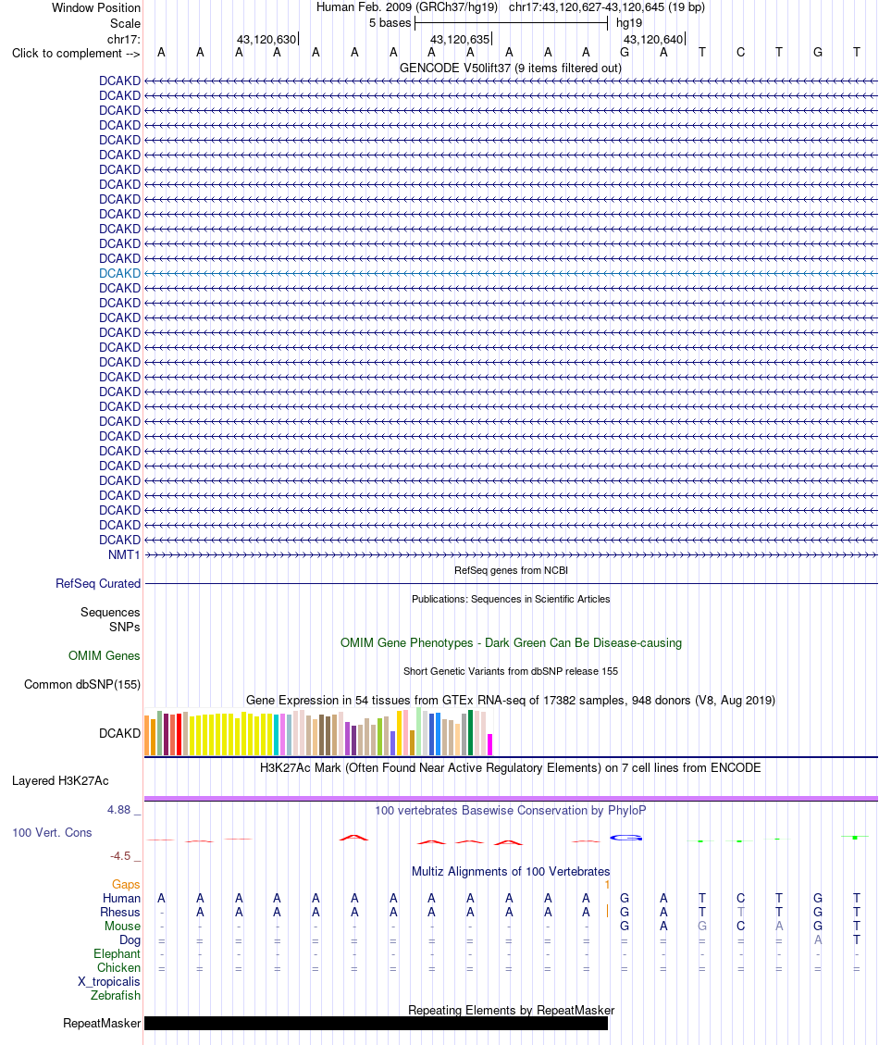Click the orange Gaps label
The width and height of the screenshot is (879, 1045).
(x=126, y=884)
